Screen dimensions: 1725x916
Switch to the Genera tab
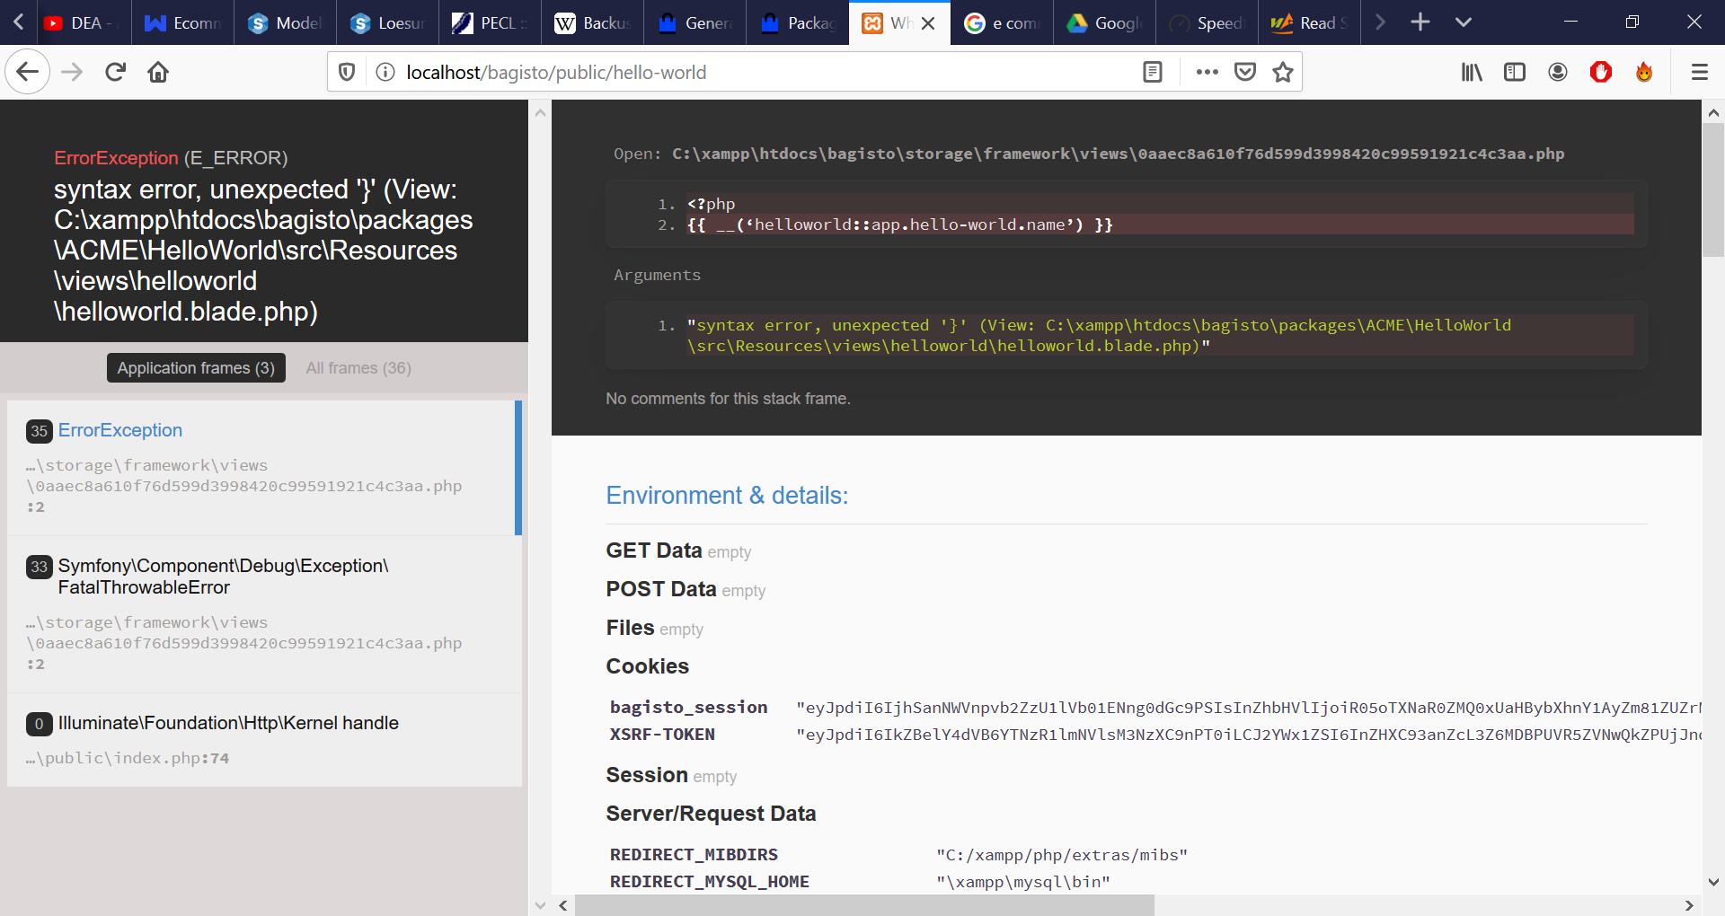click(694, 22)
